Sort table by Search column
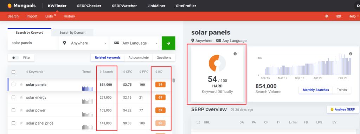360x134 pixels. [106, 72]
